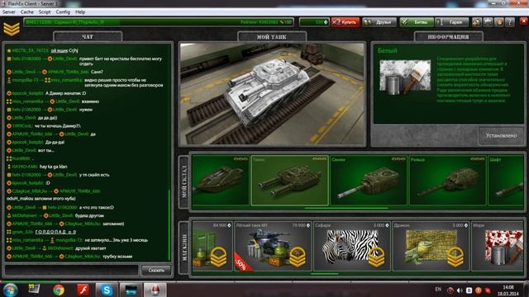This screenshot has height=297, width=529.
Task: Click the Сказать send chat button
Action: click(156, 270)
